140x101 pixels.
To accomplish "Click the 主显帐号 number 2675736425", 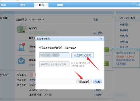I will (38, 19).
